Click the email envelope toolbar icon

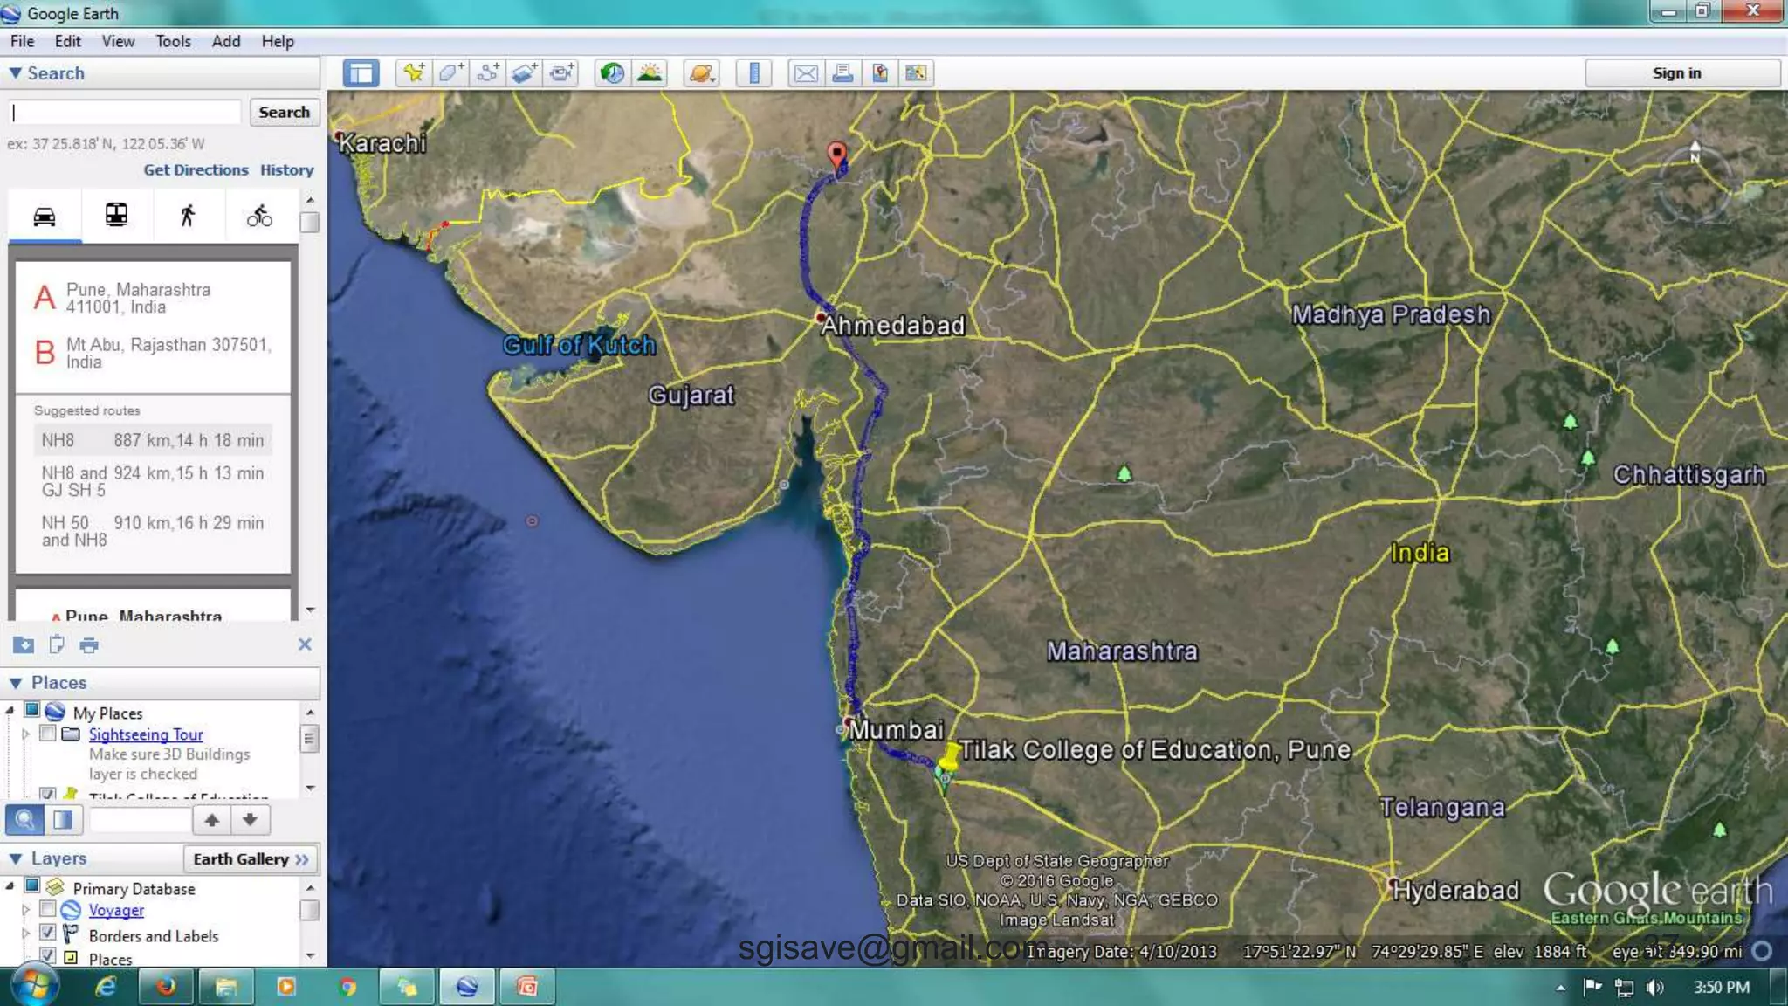805,72
